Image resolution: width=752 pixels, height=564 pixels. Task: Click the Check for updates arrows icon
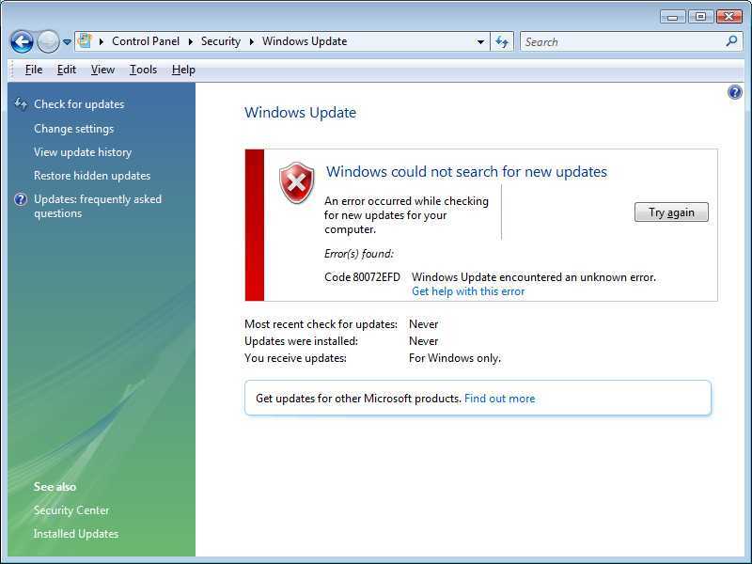(21, 103)
